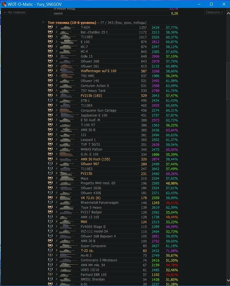Click the G.W. E 100 tank icon

(67, 154)
